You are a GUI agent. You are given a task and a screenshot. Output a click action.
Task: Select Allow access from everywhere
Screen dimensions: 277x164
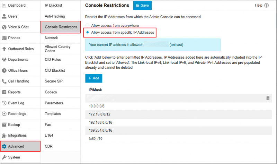pos(87,25)
